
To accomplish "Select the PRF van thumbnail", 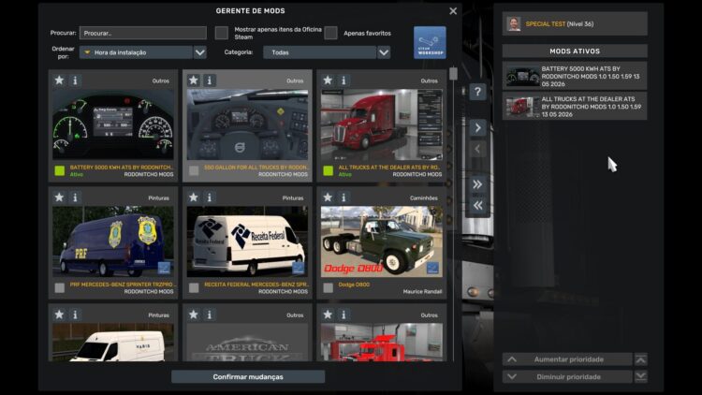I will pyautogui.click(x=113, y=241).
